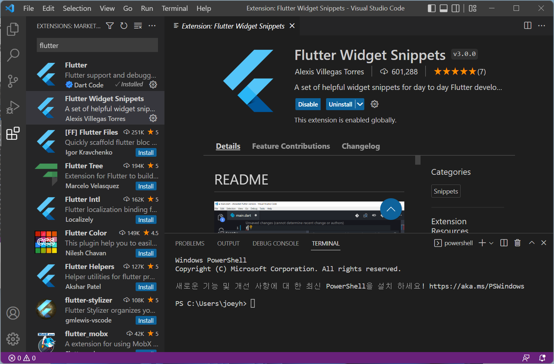Toggle bottom panel visibility

pos(444,8)
